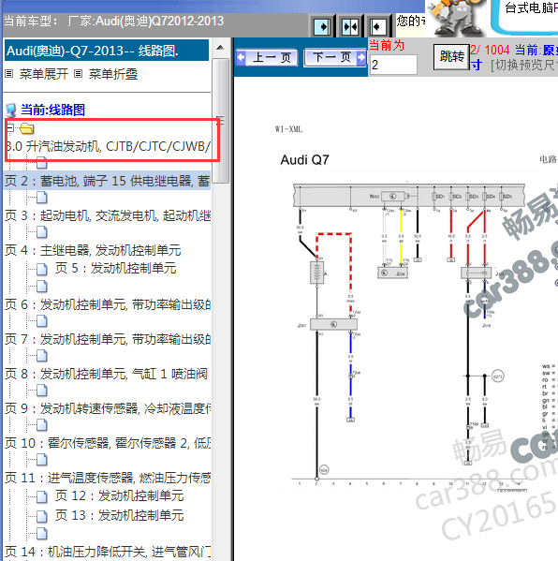Open 页 3 : 起动电机, 交流发电机
Screen dimensions: 558x561
click(108, 215)
